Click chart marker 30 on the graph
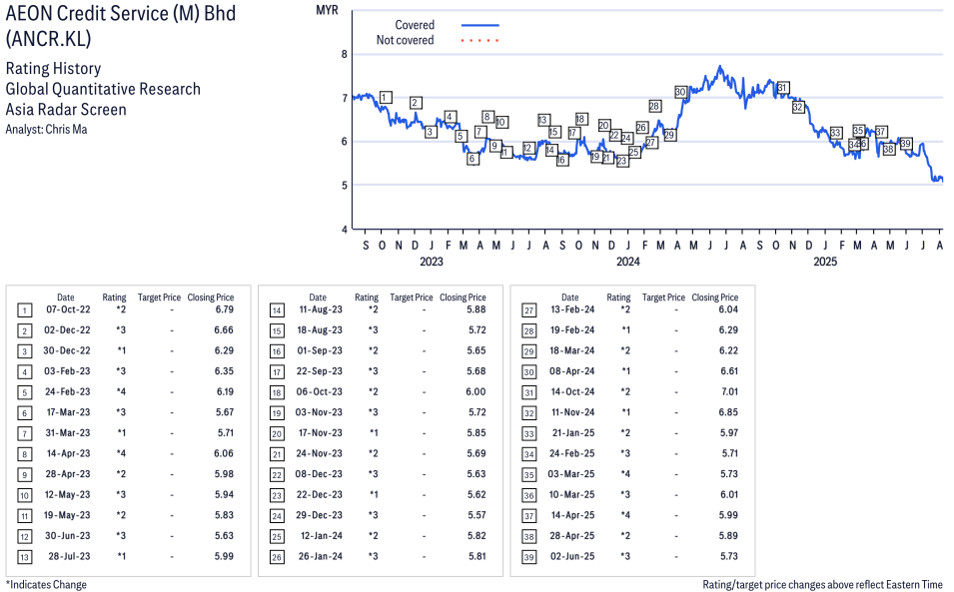The image size is (954, 592). tap(681, 92)
